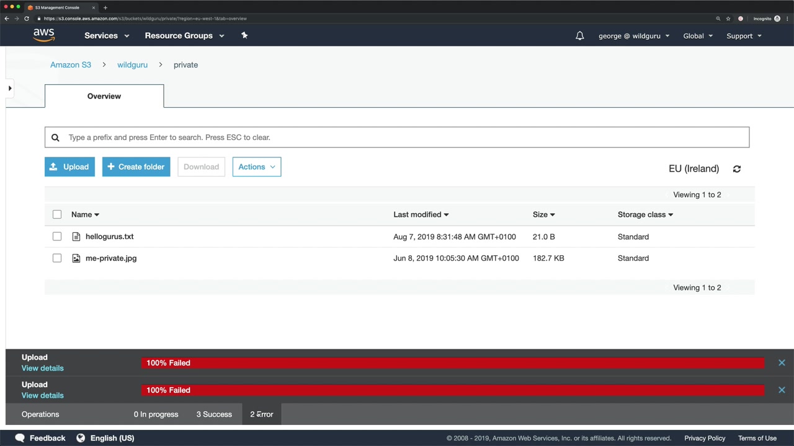Viewport: 794px width, 446px height.
Task: Click the private folder breadcrumb text
Action: (185, 64)
